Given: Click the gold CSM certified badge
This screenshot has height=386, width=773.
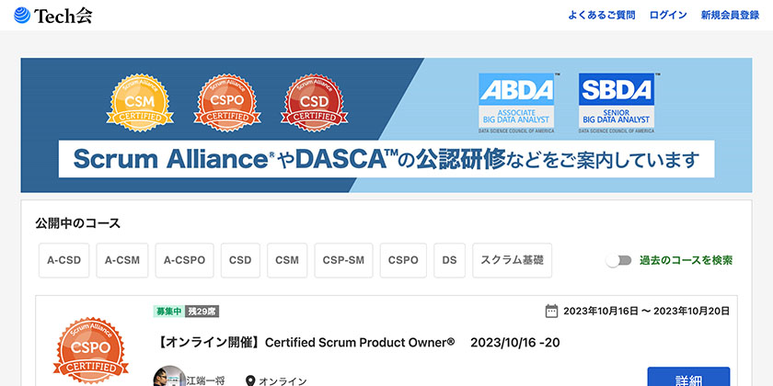Looking at the screenshot, I should (138, 103).
